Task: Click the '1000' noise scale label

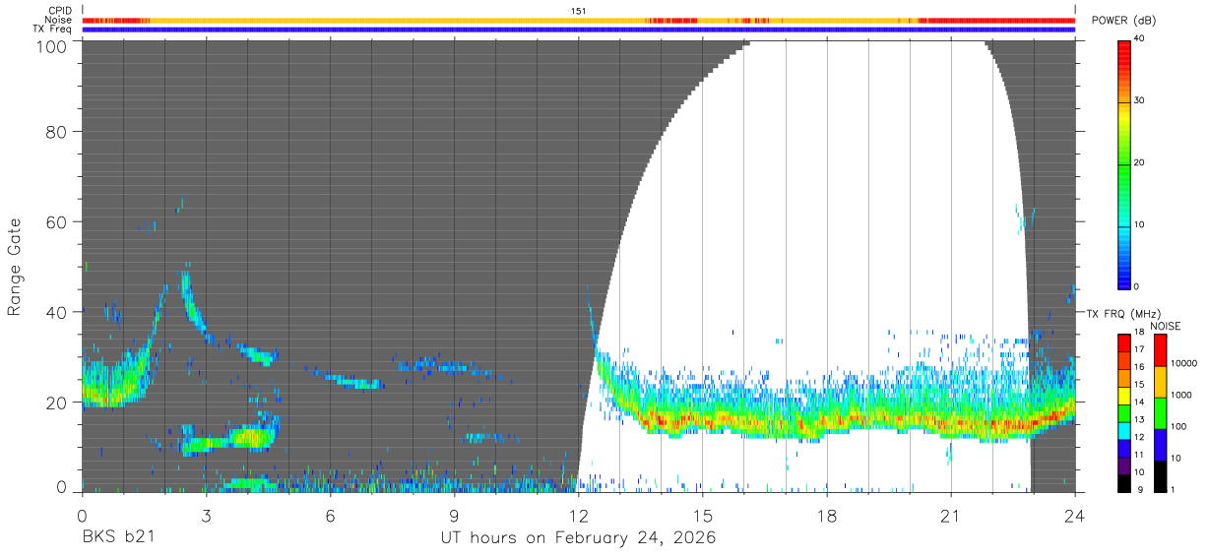Action: 1180,397
